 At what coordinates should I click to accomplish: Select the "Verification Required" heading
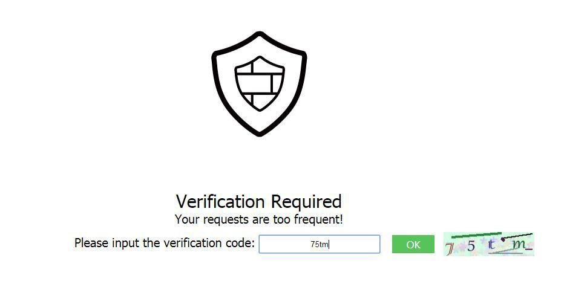pos(258,201)
